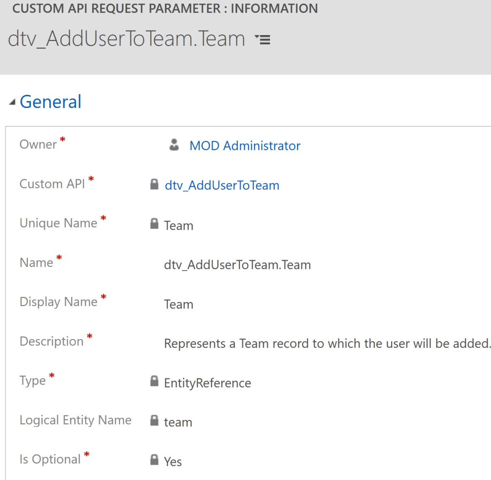Click the Display Name field value Team
Screen dimensions: 491x480
(x=178, y=304)
